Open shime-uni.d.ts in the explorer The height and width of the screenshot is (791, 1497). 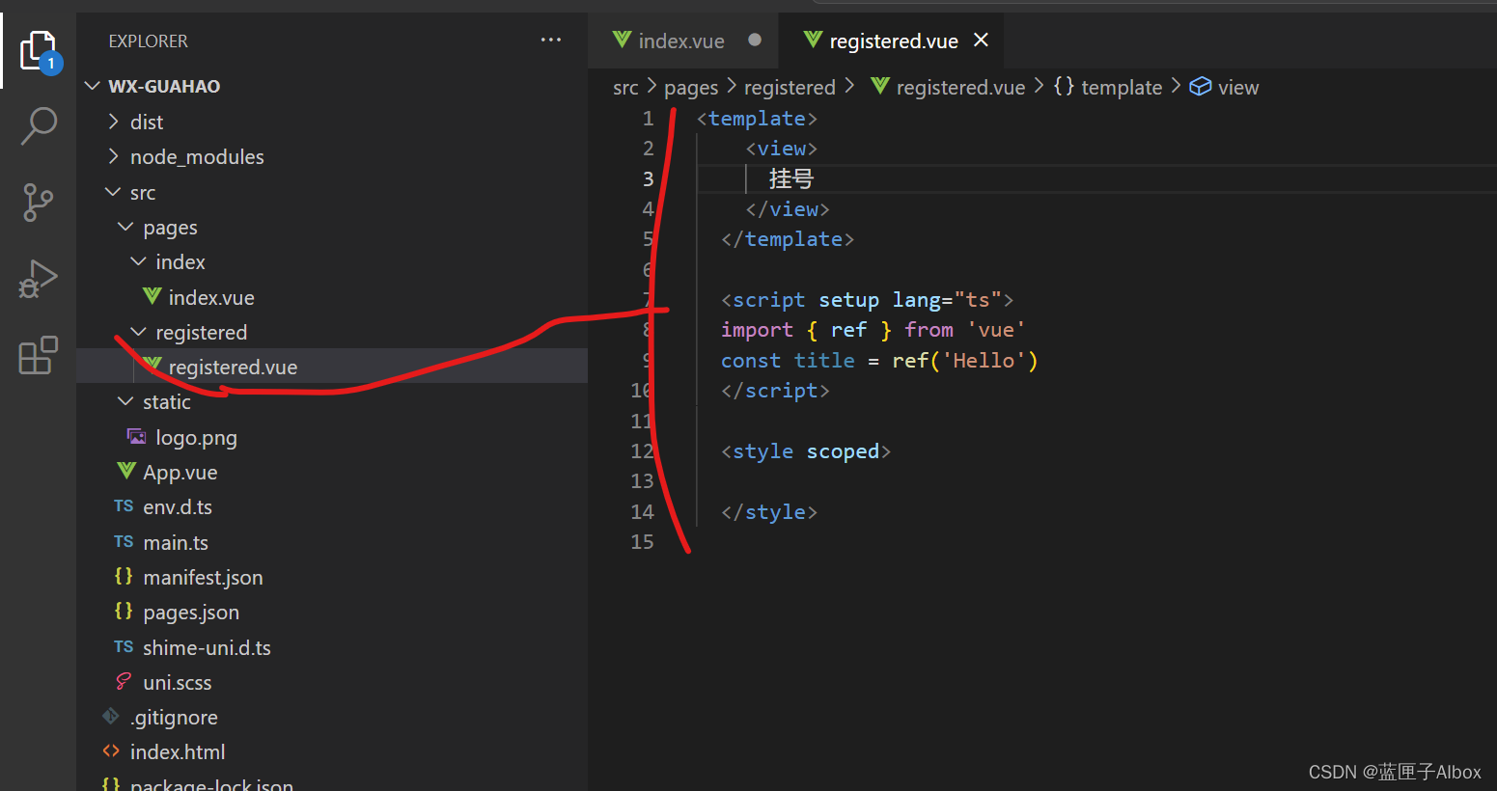point(207,647)
